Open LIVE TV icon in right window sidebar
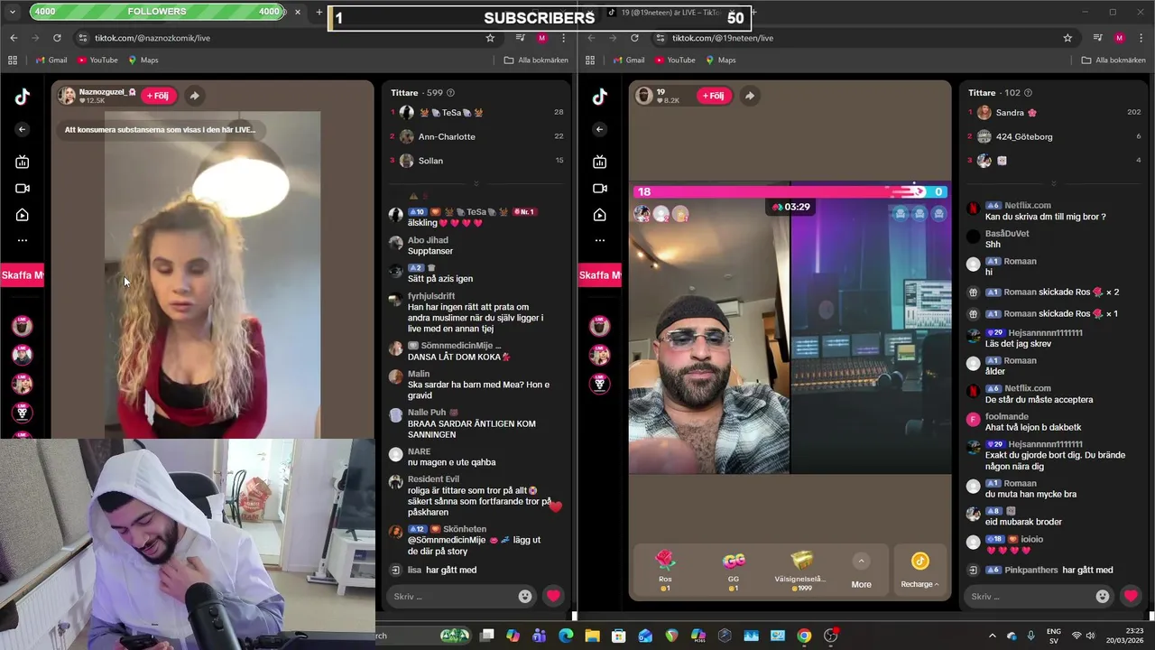 [x=600, y=162]
